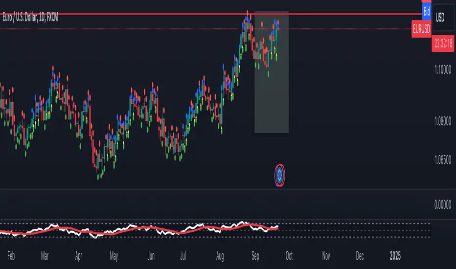Click the 0.00000 indicator axis value
Image resolution: width=456 pixels, height=269 pixels.
443,204
